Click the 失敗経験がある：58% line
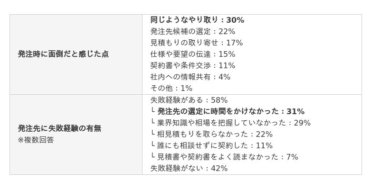The height and width of the screenshot is (189, 380). pyautogui.click(x=189, y=100)
